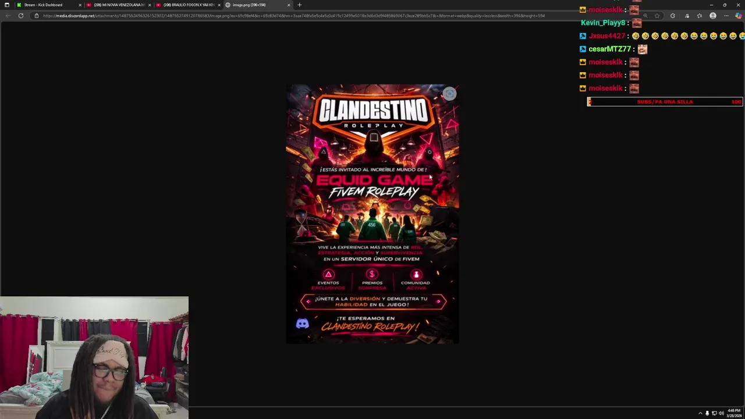
Task: Click username Jxsus4427 in chat
Action: click(607, 36)
